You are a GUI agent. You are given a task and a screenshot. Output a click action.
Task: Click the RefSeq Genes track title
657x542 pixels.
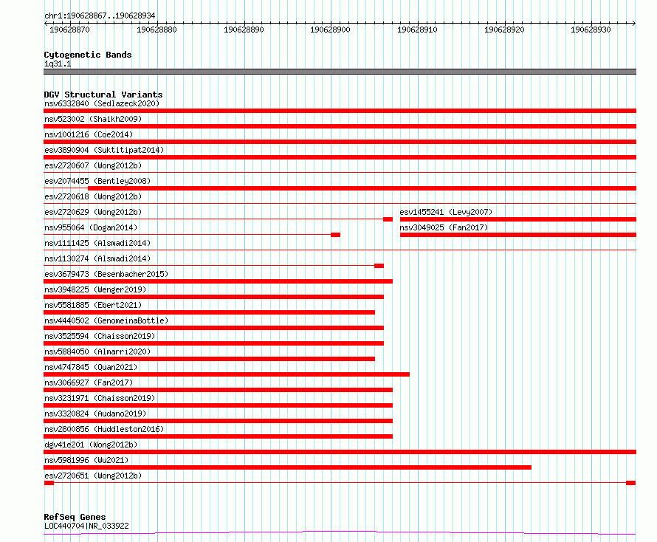pos(75,517)
